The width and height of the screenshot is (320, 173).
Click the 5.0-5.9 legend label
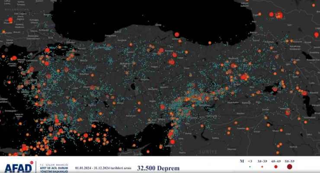(x=289, y=161)
